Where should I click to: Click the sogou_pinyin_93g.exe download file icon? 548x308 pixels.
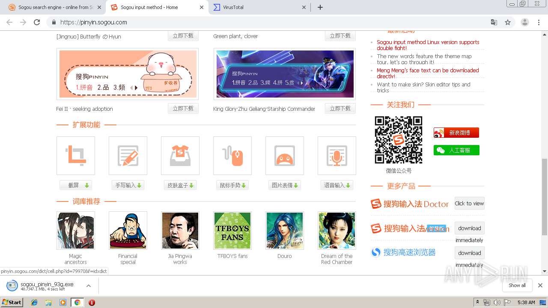point(12,285)
